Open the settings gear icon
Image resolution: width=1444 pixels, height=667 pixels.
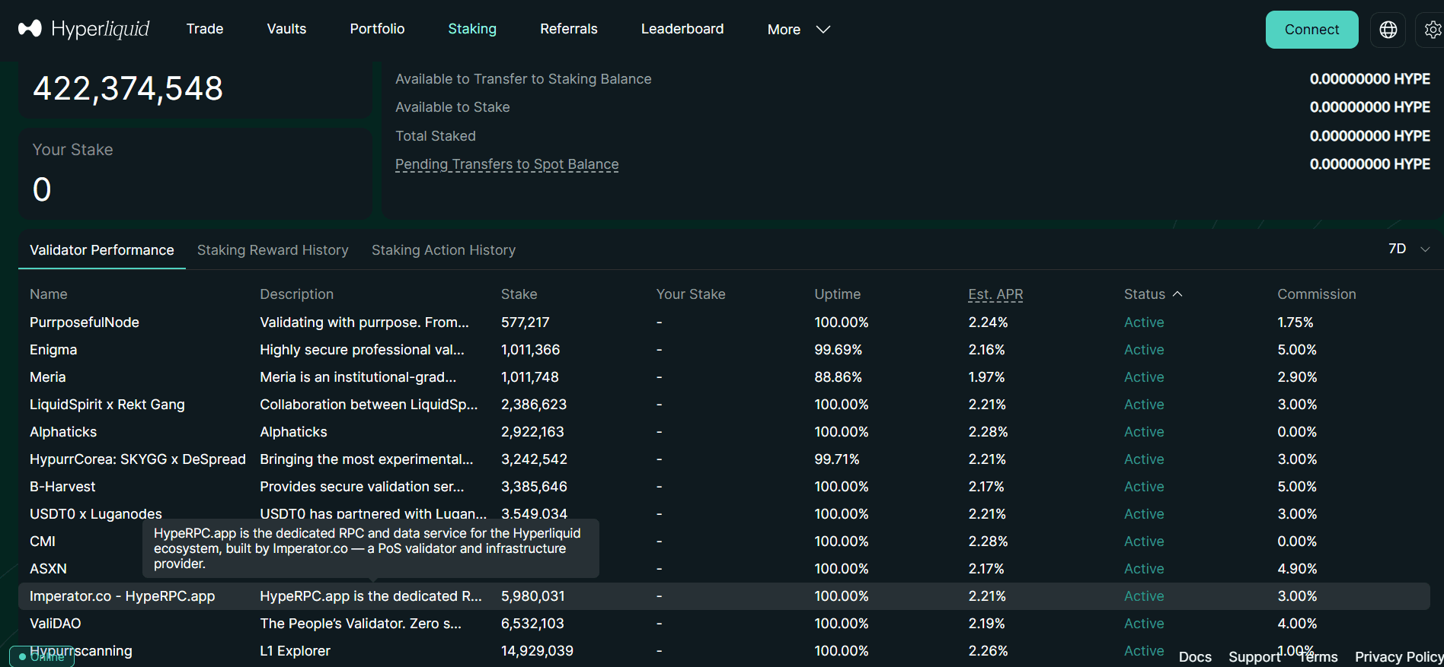tap(1432, 30)
